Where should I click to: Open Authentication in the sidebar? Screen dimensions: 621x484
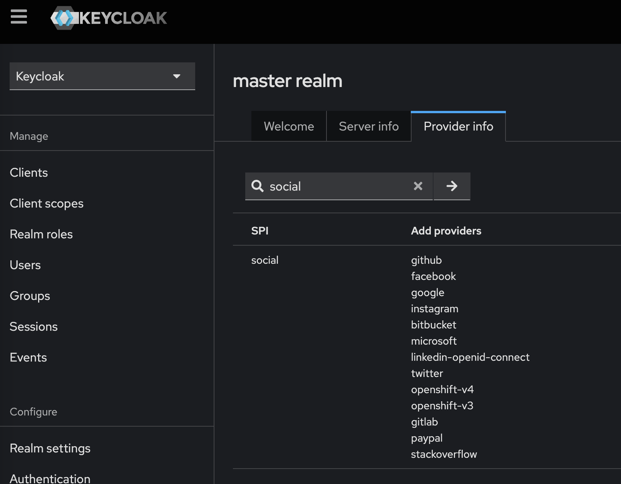pyautogui.click(x=50, y=478)
